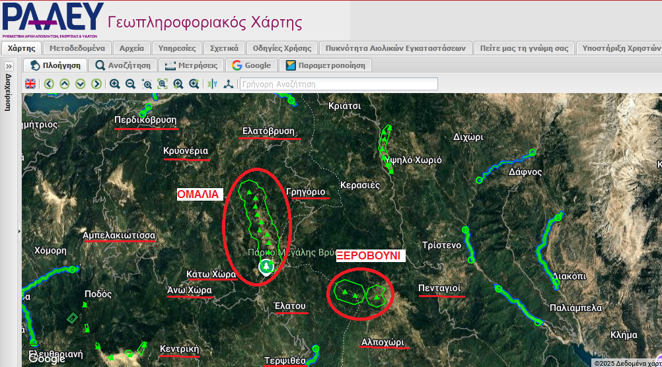Pan the map right with the arrow icon
This screenshot has width=662, height=367.
point(96,84)
